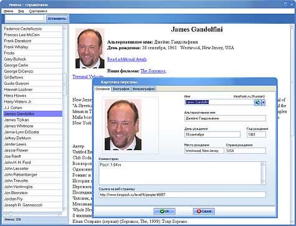Select J.J. Cohen in the list
Image resolution: width=296 pixels, height=226 pixels.
click(33, 108)
